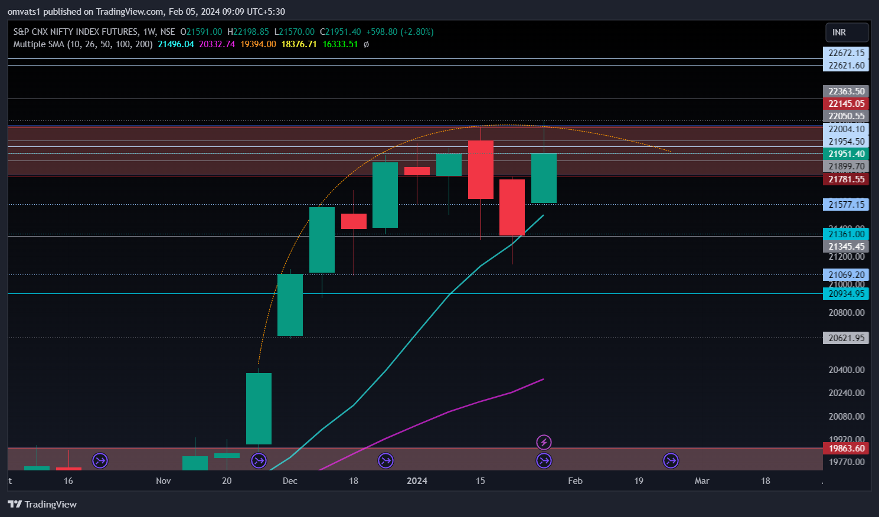Click the high value H22198.85

(x=248, y=32)
